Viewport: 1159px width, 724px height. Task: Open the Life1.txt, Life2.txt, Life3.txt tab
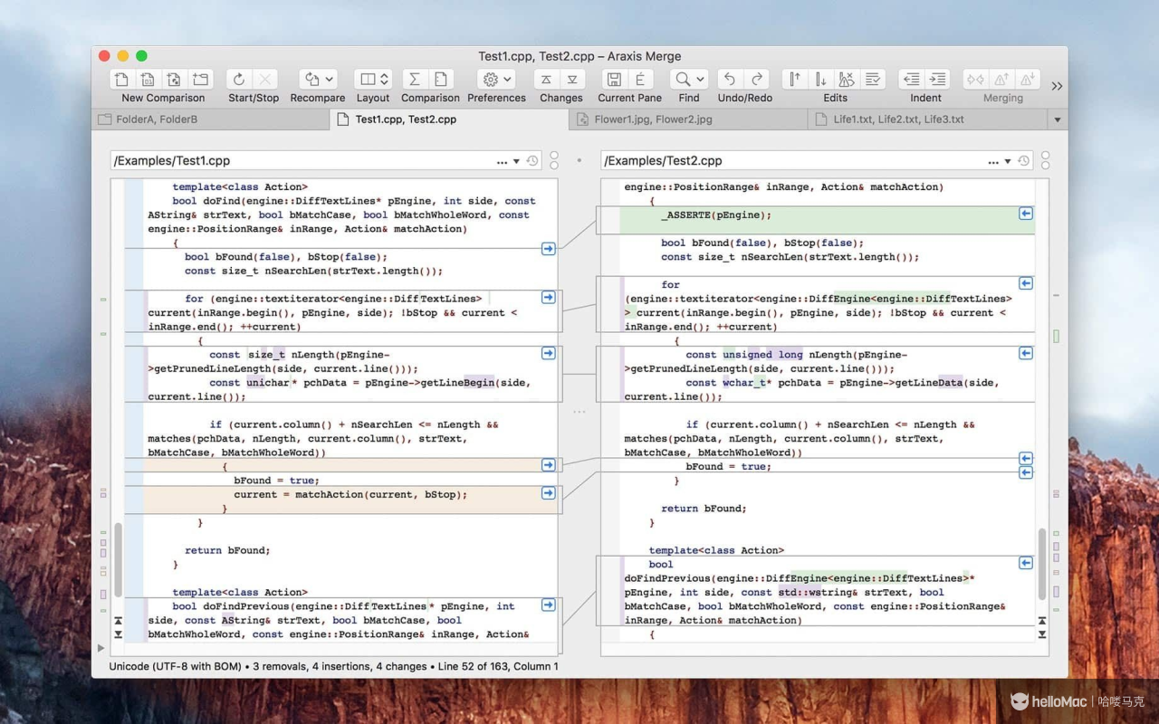coord(927,119)
